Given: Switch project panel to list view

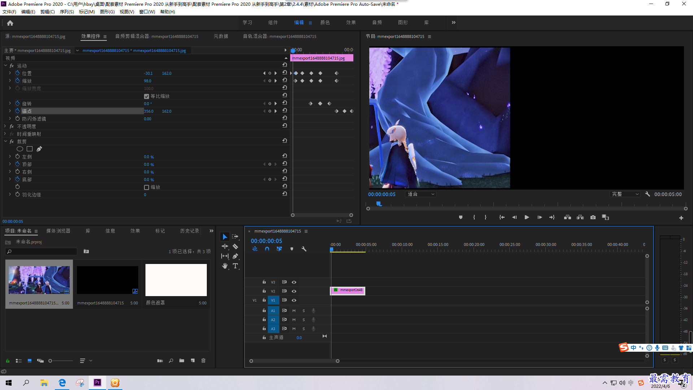Looking at the screenshot, I should pyautogui.click(x=19, y=360).
